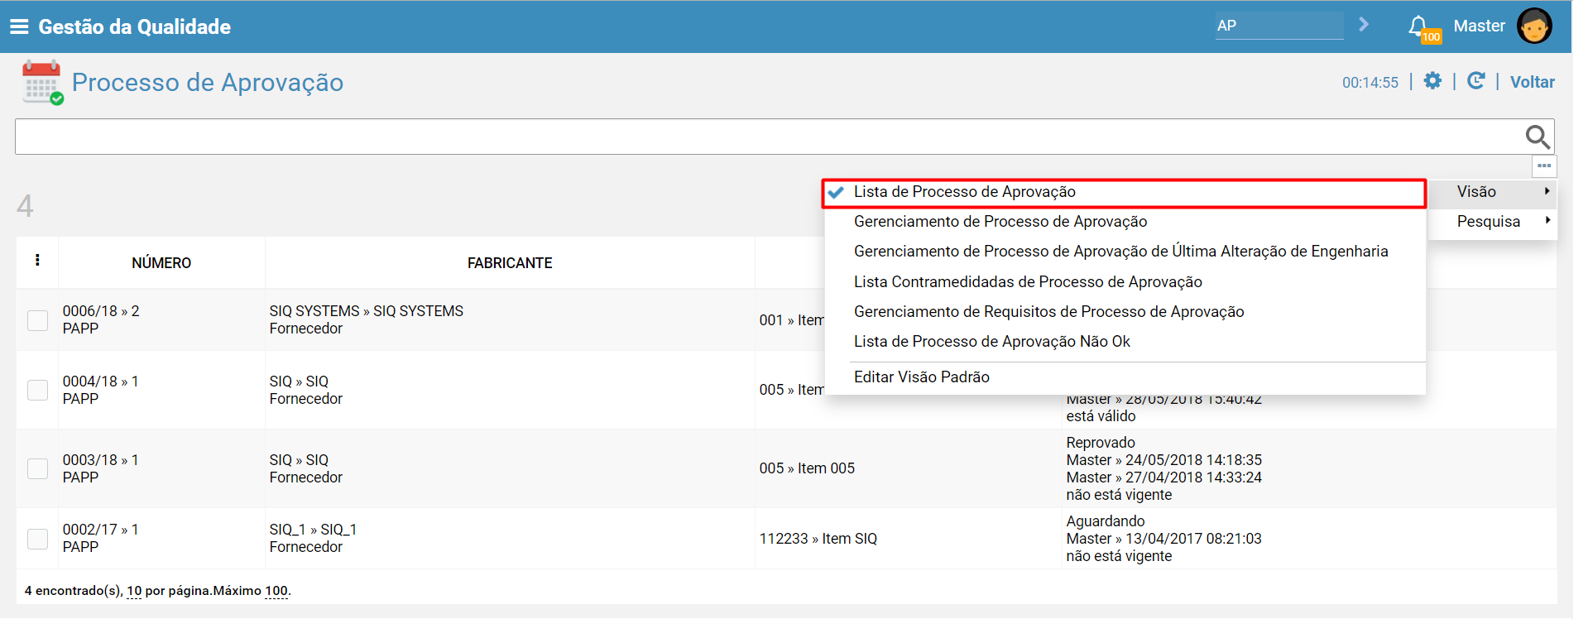1588x619 pixels.
Task: Select the checkbox for 0004/18 » 1
Action: pos(38,390)
